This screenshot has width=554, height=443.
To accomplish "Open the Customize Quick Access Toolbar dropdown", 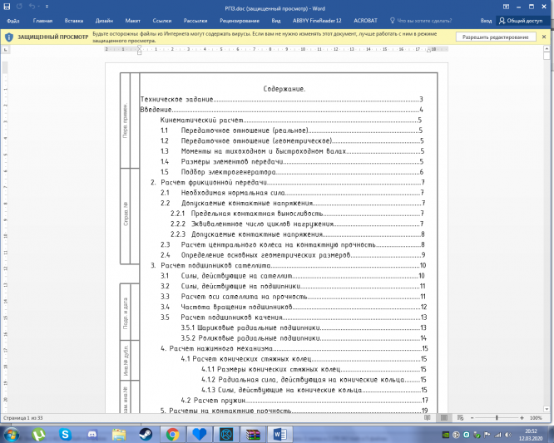I will [47, 7].
